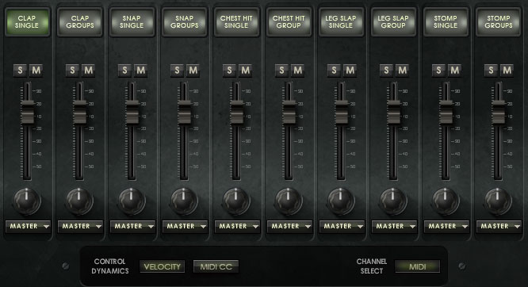Viewport: 528px width, 287px height.
Task: Solo the Chest Hit Single channel
Action: pos(229,71)
